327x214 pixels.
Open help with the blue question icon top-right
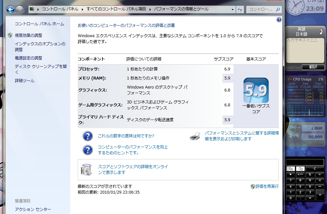[279, 20]
